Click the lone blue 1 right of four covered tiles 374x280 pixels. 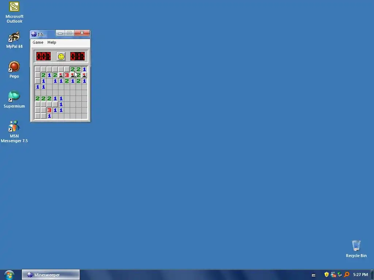click(x=61, y=104)
